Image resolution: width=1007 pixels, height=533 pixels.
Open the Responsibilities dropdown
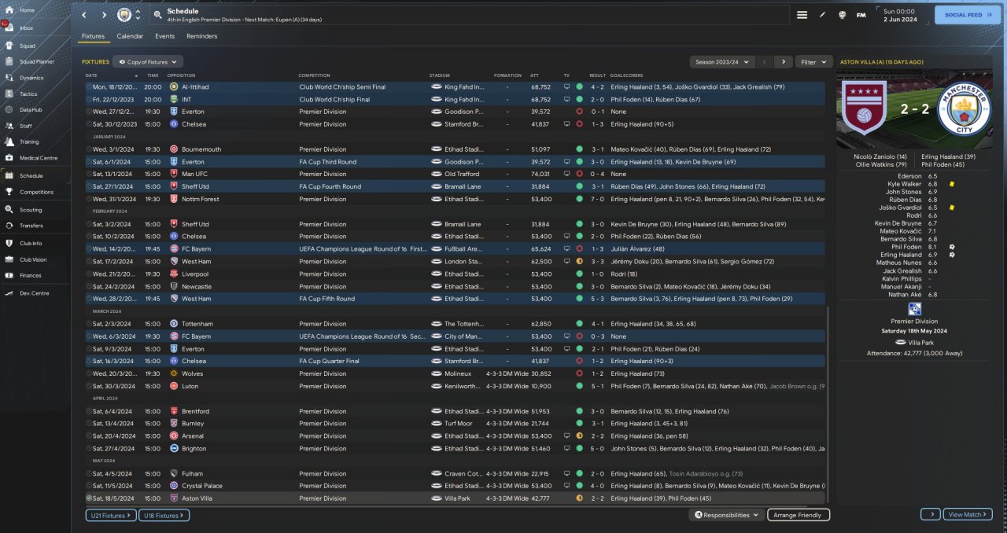[727, 515]
